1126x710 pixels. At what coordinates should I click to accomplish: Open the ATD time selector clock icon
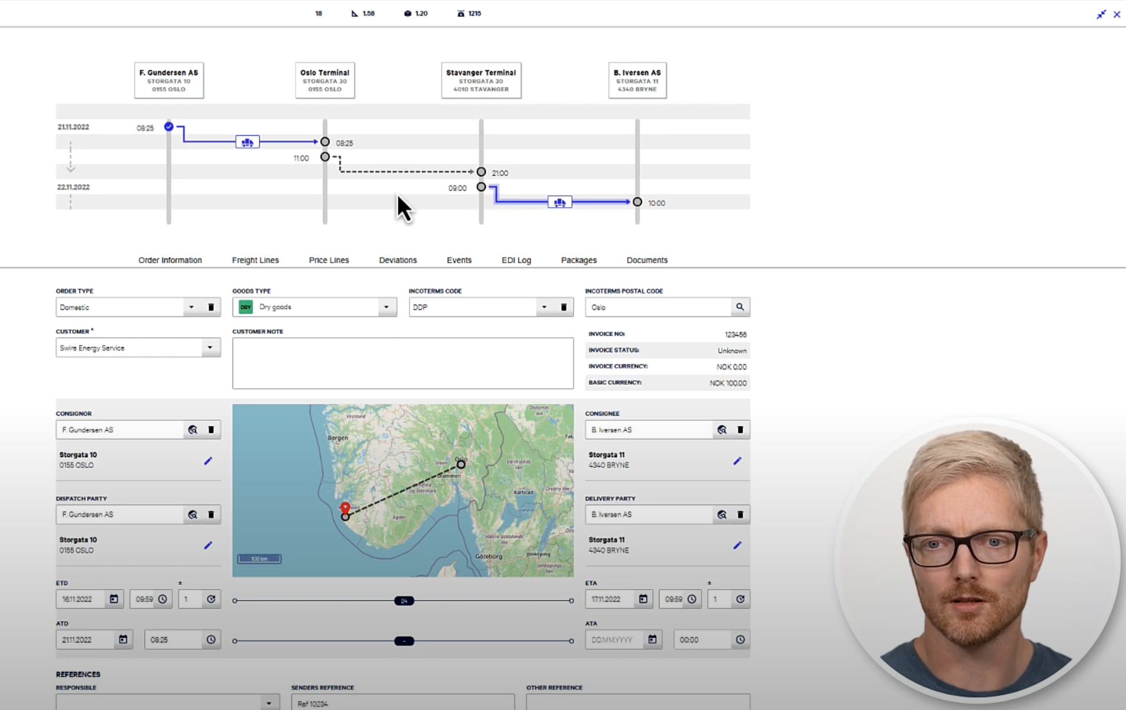[211, 639]
